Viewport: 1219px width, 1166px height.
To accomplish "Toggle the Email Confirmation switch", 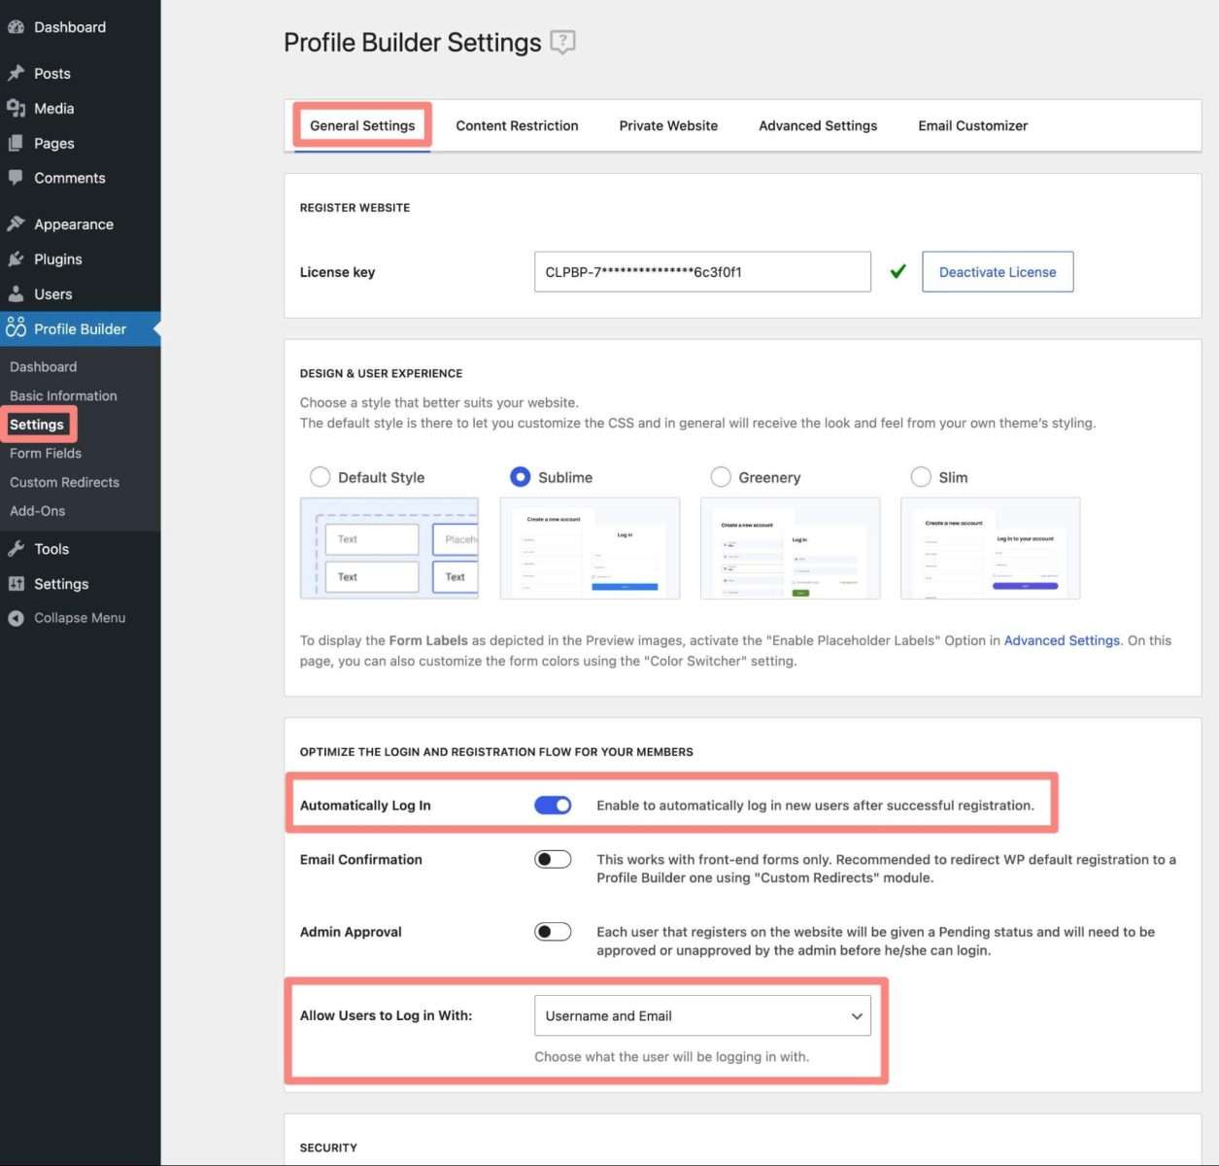I will pyautogui.click(x=553, y=859).
